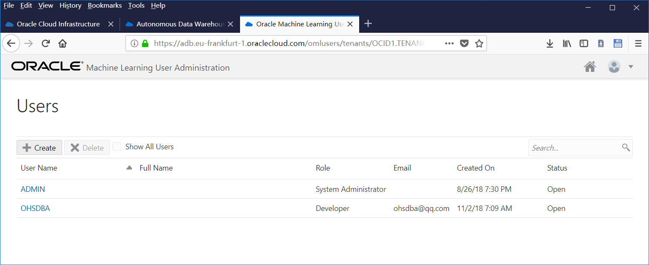The image size is (649, 265).
Task: Click the floppy disk save icon
Action: pos(618,43)
